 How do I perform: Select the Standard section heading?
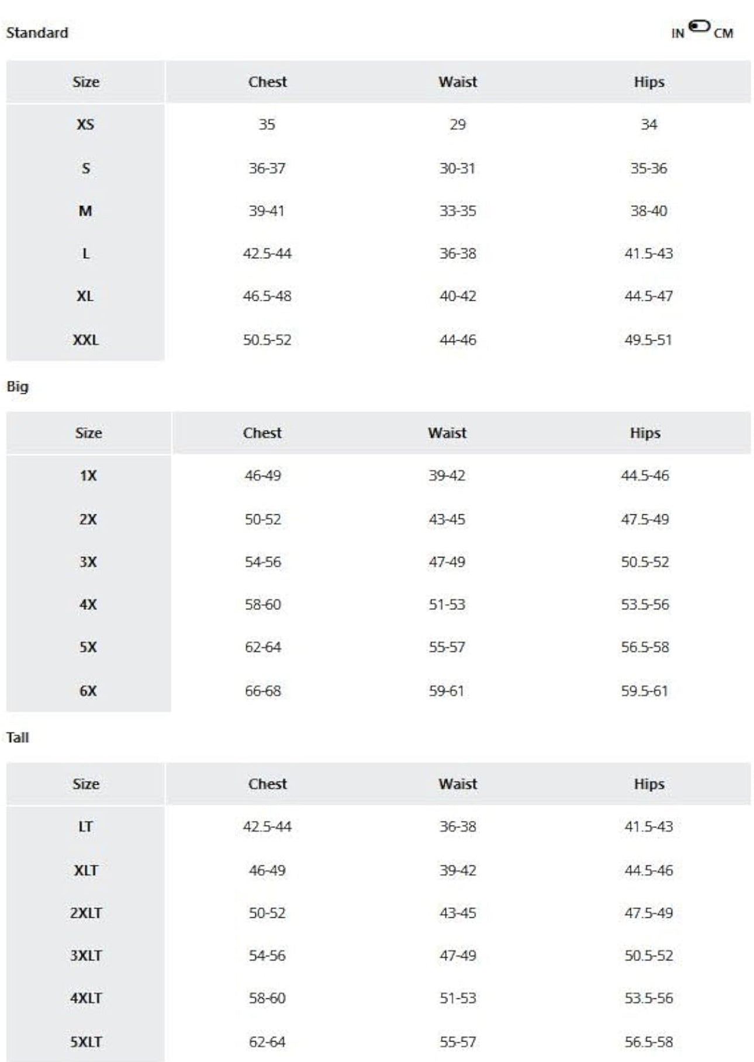coord(37,33)
